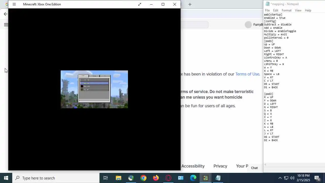Open Task View from the taskbar
The image size is (325, 183).
tap(106, 178)
